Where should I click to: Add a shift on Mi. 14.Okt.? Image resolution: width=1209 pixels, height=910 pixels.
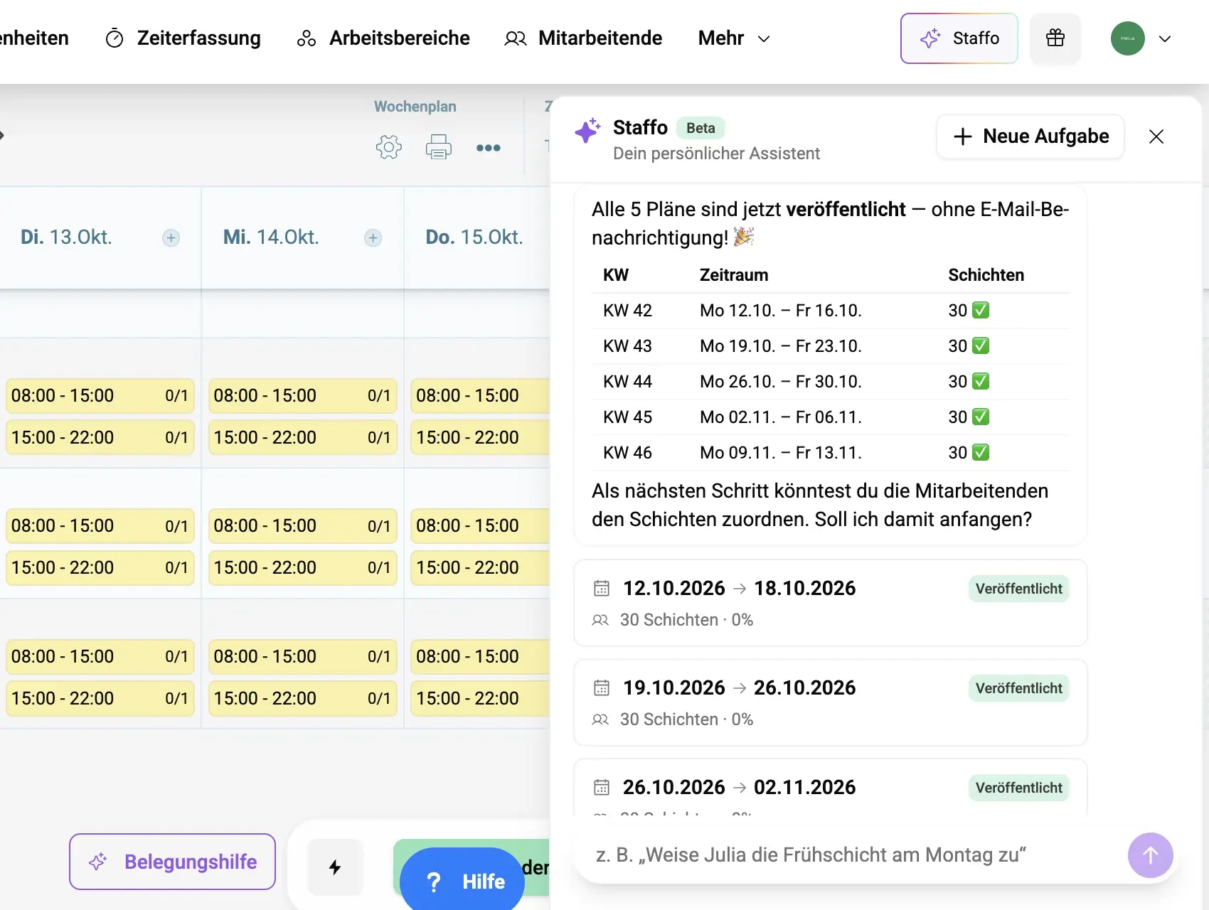[x=373, y=238]
